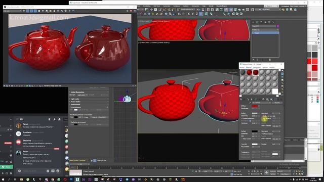
Task: Open the material name dropdown in Material Editor
Action: (x=261, y=103)
